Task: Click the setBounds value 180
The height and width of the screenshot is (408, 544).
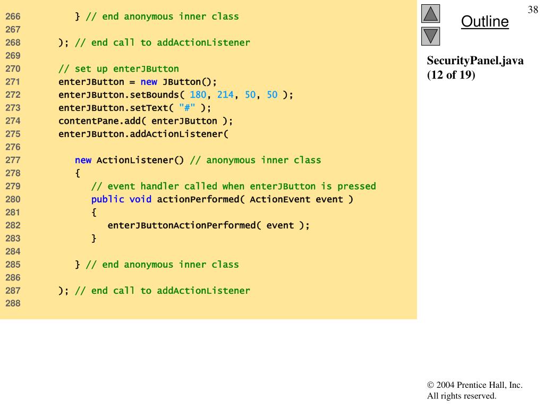Action: coord(198,95)
